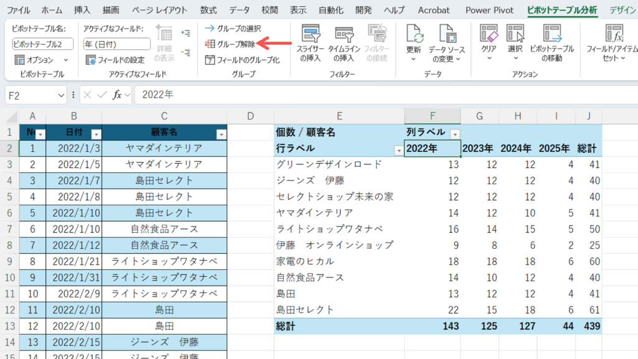This screenshot has height=359, width=638.
Task: Open the 顧客名 column filter dropdown
Action: [221, 134]
